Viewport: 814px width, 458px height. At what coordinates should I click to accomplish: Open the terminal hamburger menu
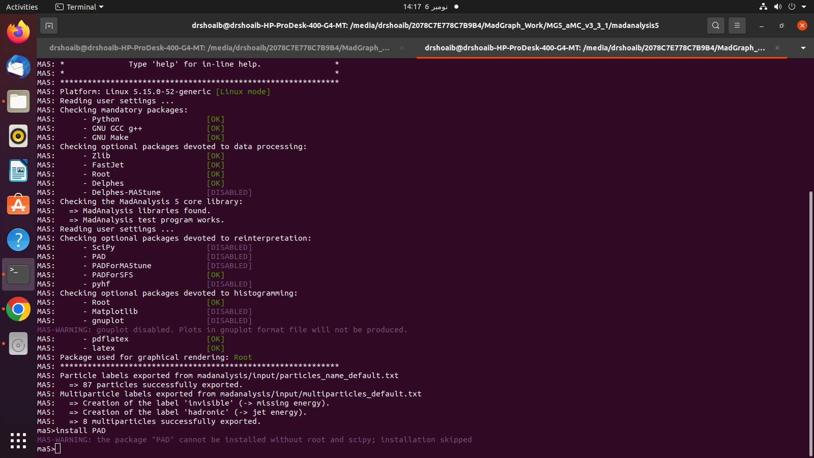pos(737,25)
